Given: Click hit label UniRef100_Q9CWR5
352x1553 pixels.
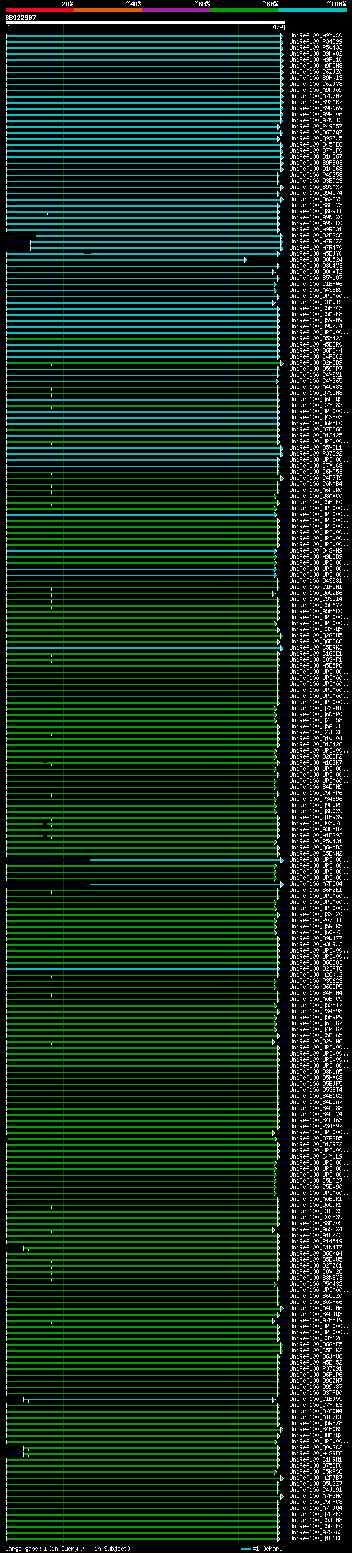Looking at the screenshot, I should [316, 805].
